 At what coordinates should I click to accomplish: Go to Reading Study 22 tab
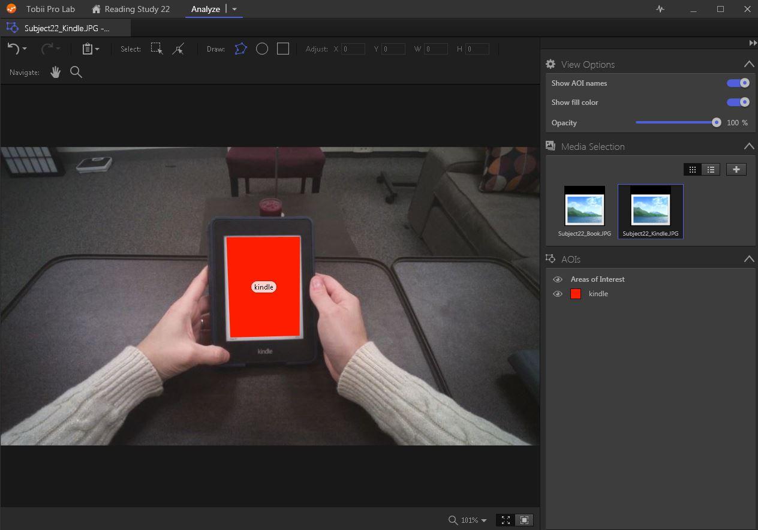pos(131,9)
